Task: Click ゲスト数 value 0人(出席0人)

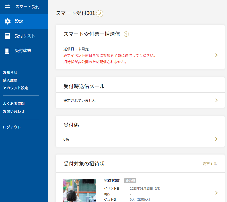Action: 140,199
